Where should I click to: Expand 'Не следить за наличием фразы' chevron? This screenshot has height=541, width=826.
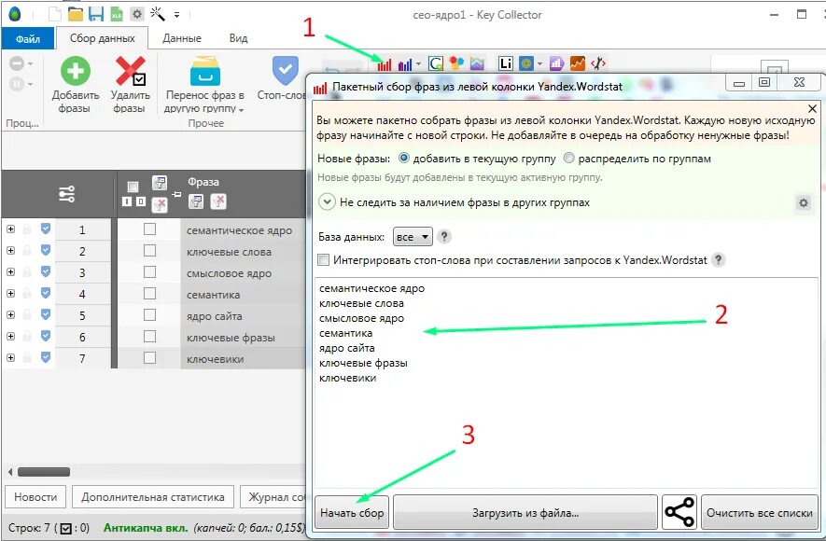(x=327, y=202)
